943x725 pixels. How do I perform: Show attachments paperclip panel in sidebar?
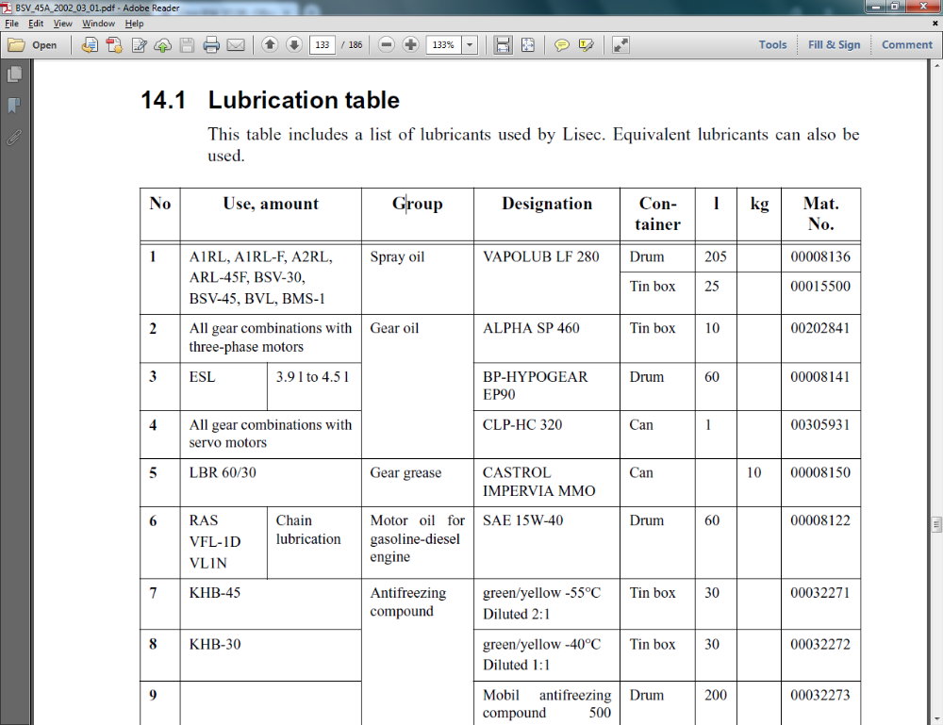(14, 138)
